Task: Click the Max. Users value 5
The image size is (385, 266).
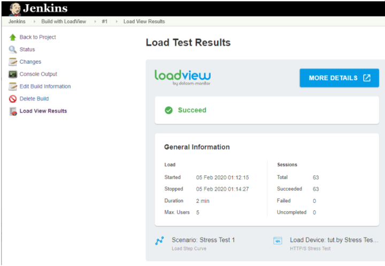Action: (x=198, y=212)
